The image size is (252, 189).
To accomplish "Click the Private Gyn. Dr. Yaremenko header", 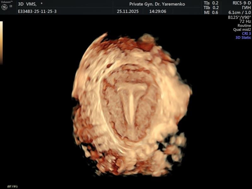I will coord(157,4).
